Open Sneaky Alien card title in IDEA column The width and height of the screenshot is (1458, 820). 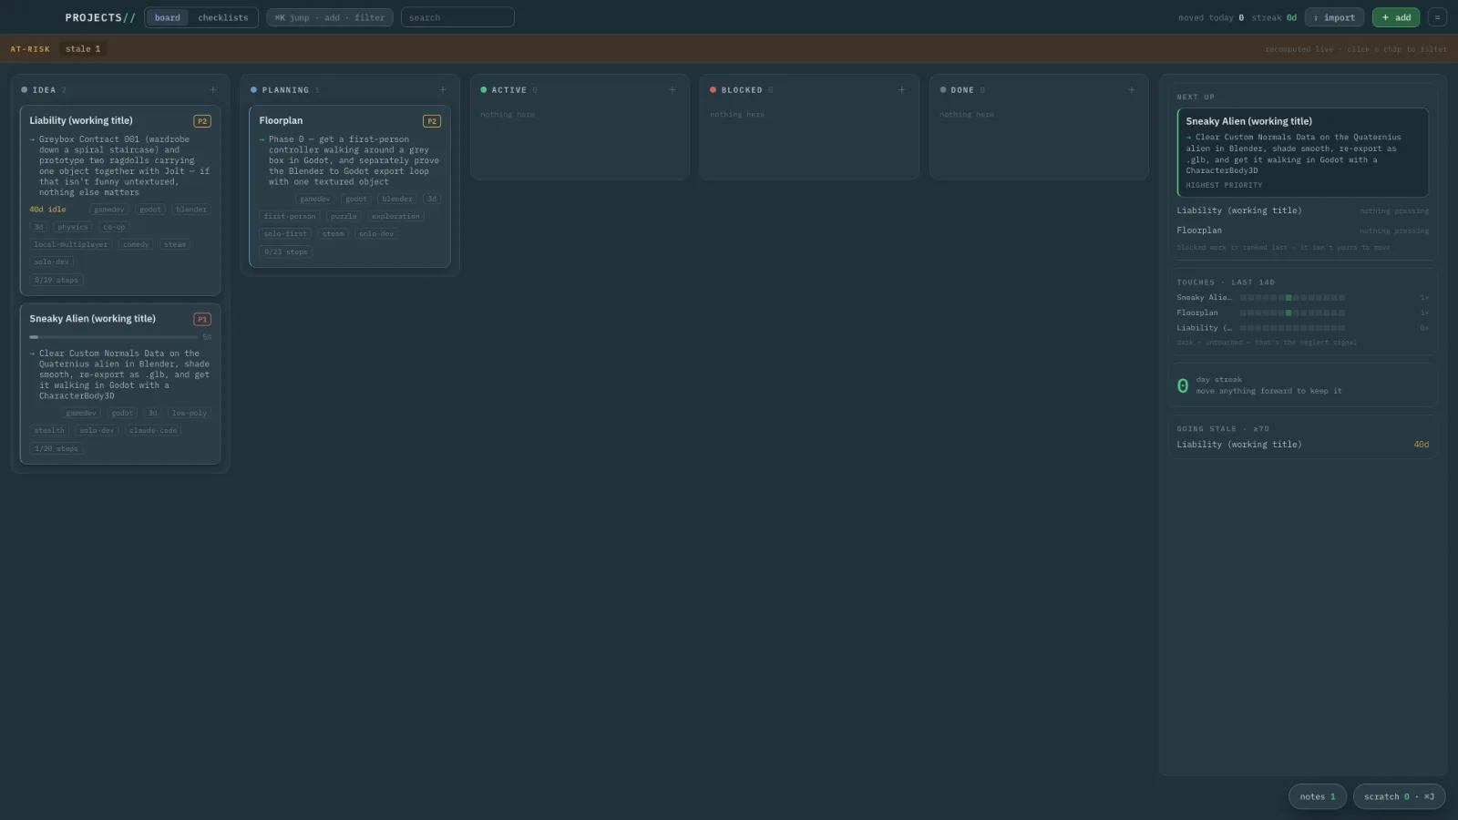(92, 319)
